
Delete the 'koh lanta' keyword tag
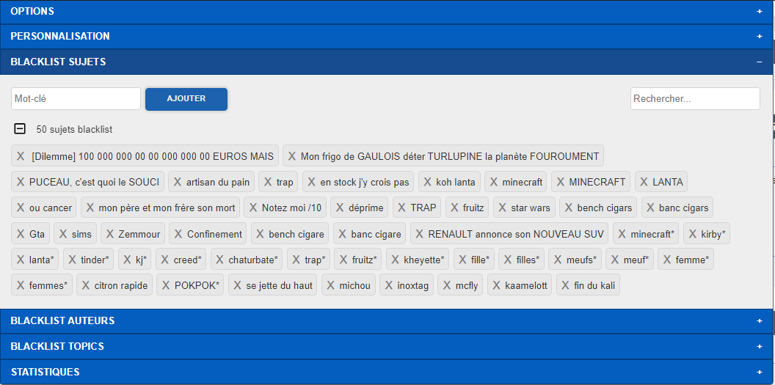point(428,182)
